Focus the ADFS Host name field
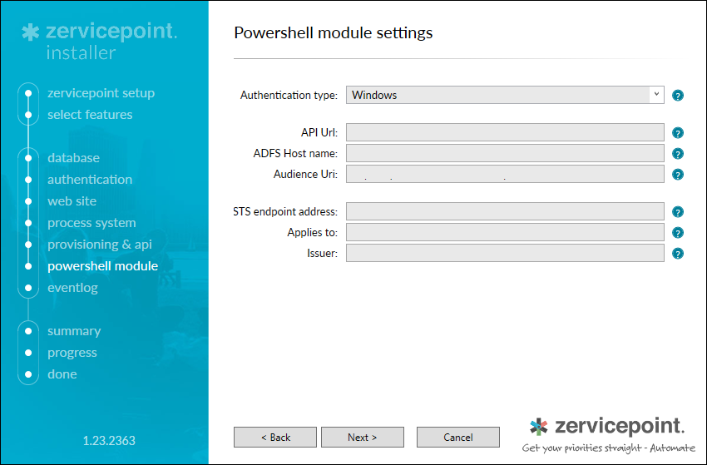707x465 pixels. (505, 153)
